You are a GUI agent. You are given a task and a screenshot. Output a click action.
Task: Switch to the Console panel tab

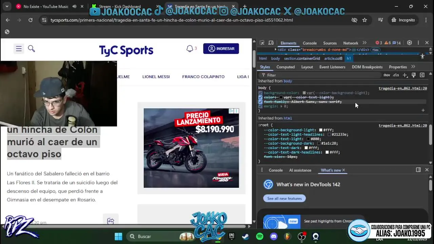click(x=310, y=43)
